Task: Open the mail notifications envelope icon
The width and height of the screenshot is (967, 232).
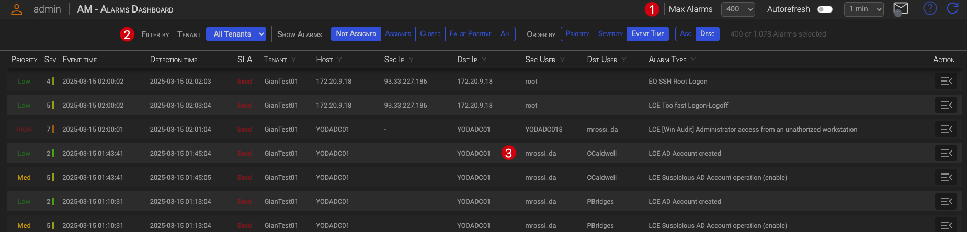Action: coord(901,9)
